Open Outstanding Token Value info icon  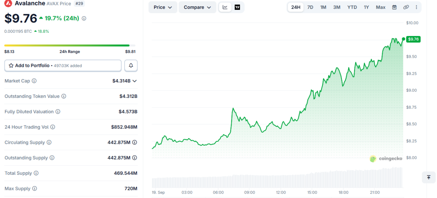tap(64, 96)
